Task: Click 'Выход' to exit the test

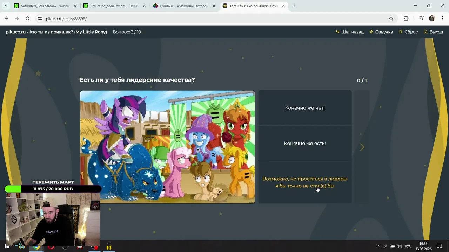Action: coord(433,32)
